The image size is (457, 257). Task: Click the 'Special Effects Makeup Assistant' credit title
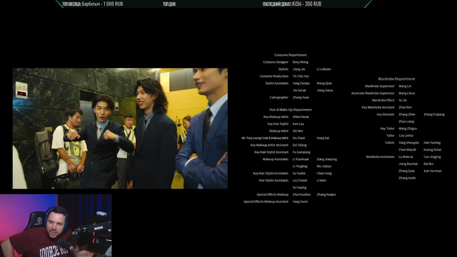click(266, 202)
